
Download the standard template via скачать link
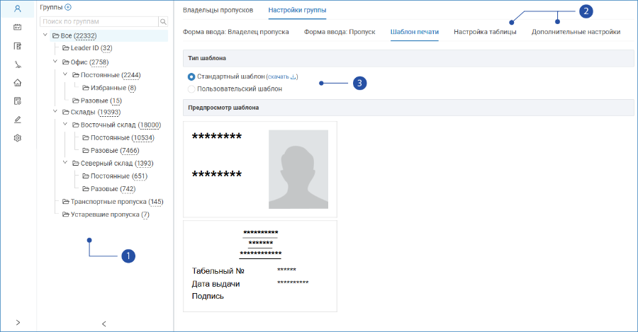click(x=281, y=76)
